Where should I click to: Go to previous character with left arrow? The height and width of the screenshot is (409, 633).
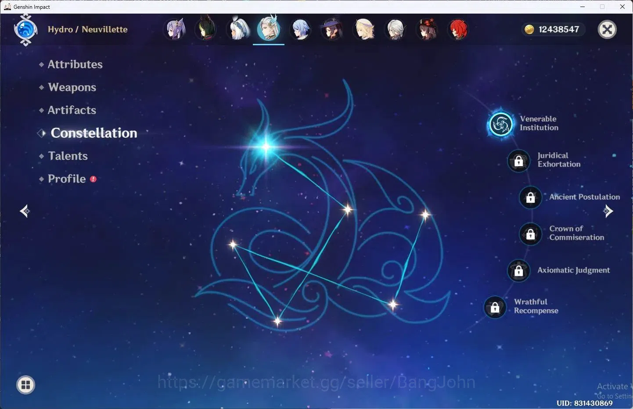point(25,211)
